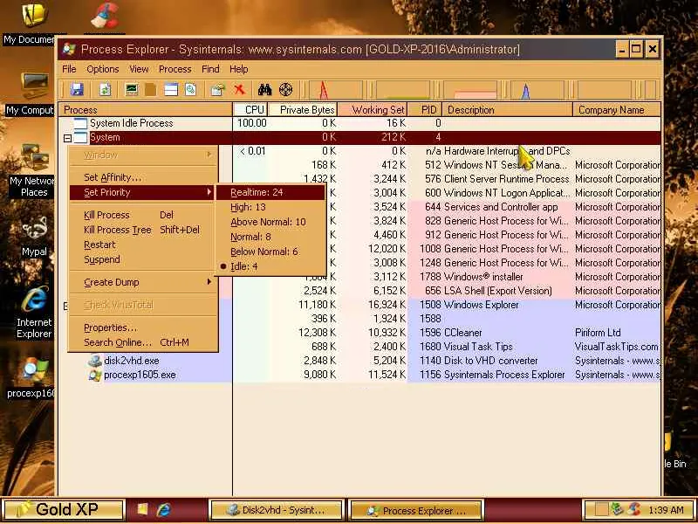Select High: 13 priority
The image size is (698, 524).
tap(270, 207)
